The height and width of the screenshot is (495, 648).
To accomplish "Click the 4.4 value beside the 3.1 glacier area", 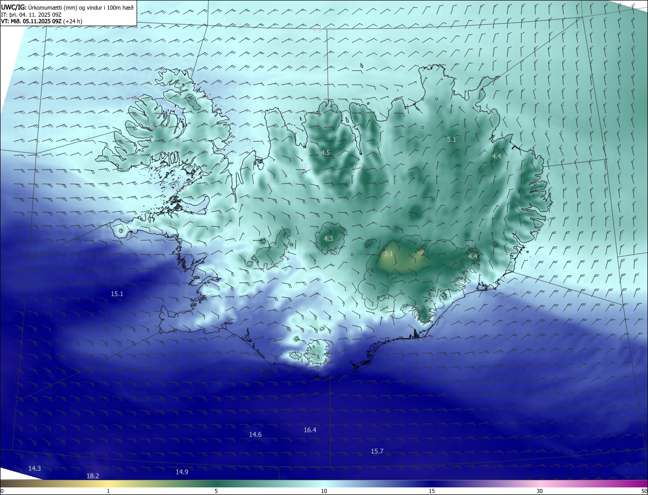I will click(473, 257).
